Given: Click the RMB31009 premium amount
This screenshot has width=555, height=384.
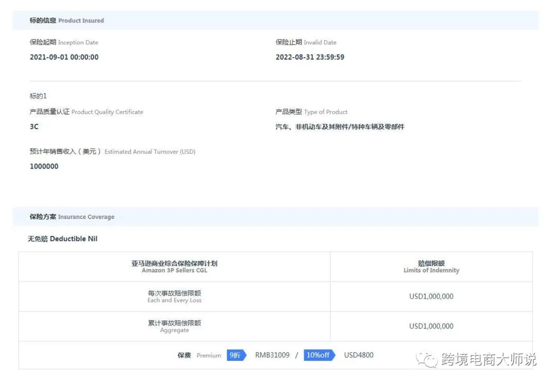Looking at the screenshot, I should (272, 355).
